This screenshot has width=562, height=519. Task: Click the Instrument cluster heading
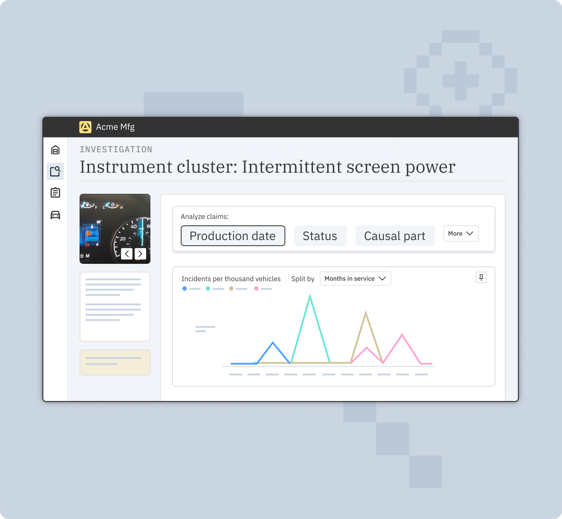point(268,167)
